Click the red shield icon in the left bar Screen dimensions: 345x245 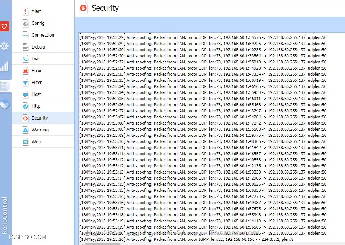[5, 26]
